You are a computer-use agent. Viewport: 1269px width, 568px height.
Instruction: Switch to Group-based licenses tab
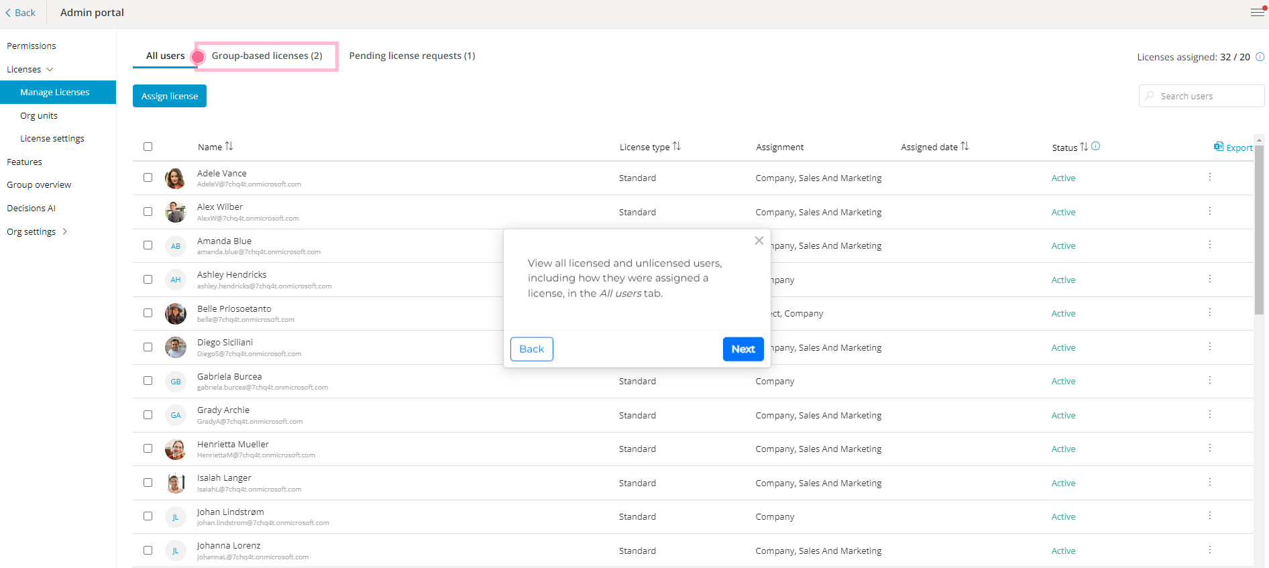pyautogui.click(x=266, y=56)
